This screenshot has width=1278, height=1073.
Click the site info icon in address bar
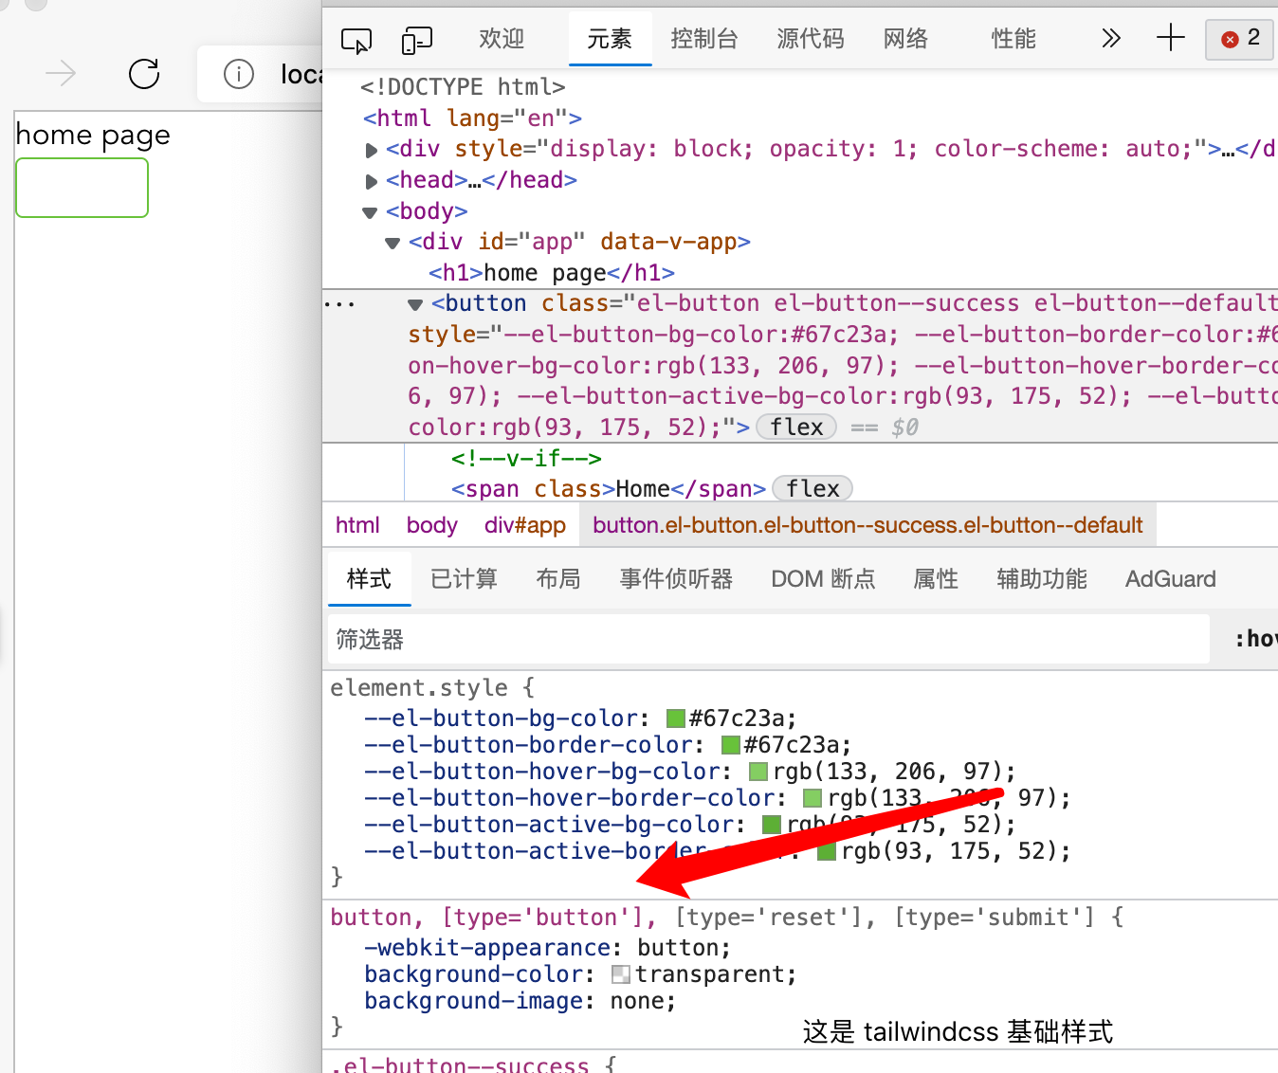point(239,73)
